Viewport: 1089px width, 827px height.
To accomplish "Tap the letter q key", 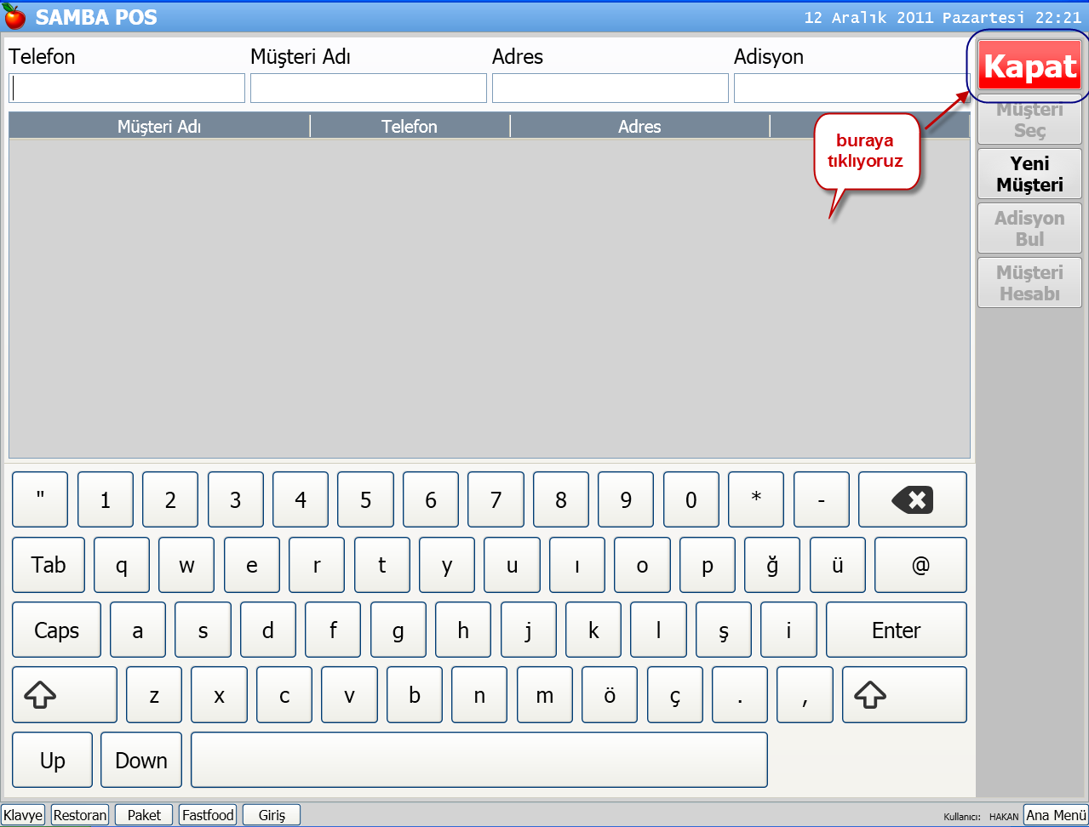I will (121, 565).
